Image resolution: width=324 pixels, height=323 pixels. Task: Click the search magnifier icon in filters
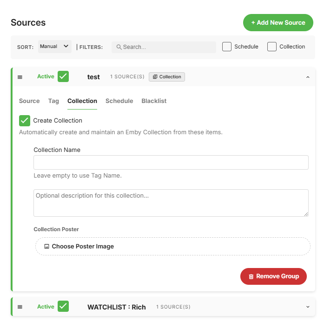point(119,47)
